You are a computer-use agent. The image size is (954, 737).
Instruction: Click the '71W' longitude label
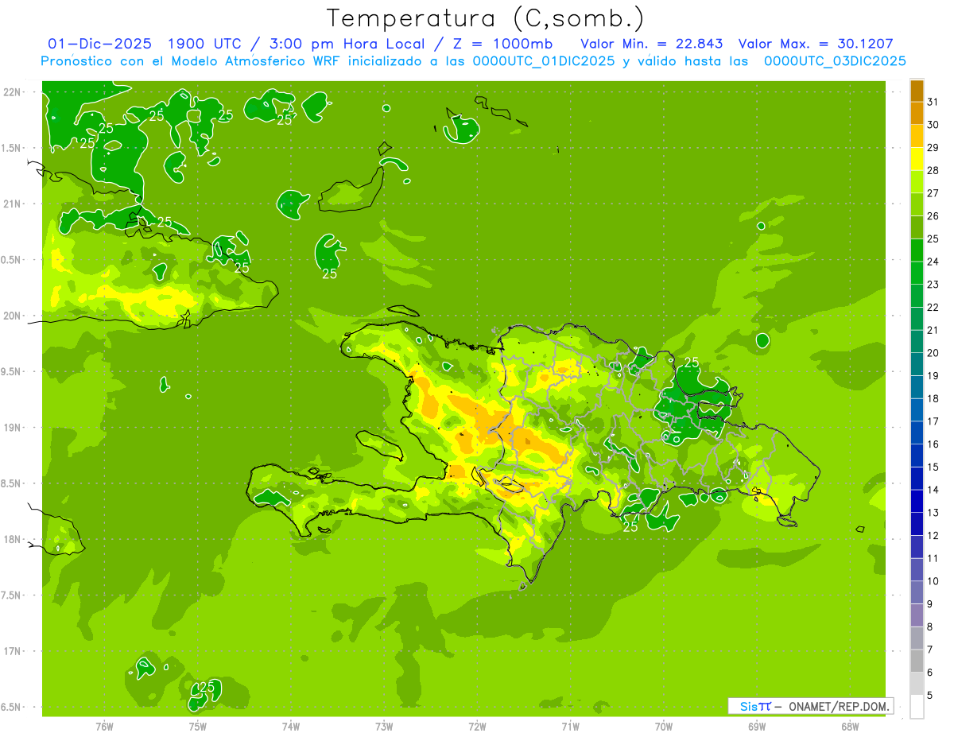coord(570,726)
